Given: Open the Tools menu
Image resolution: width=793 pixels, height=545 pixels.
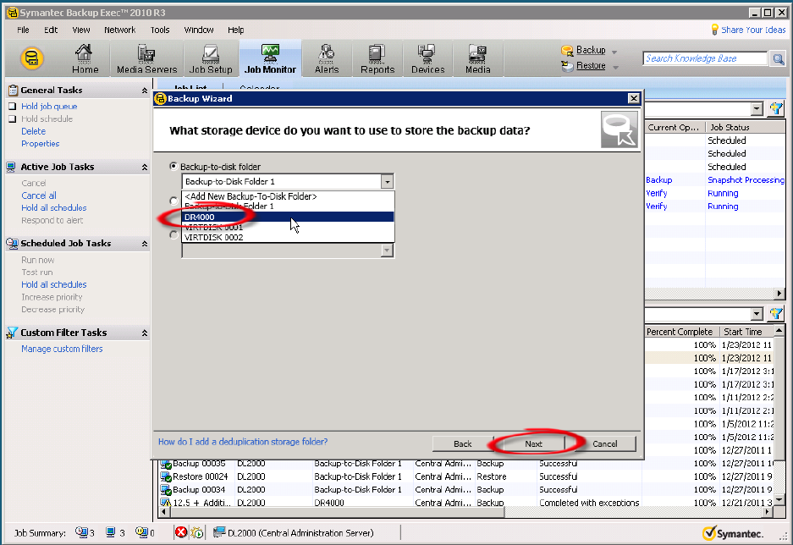Looking at the screenshot, I should [160, 30].
